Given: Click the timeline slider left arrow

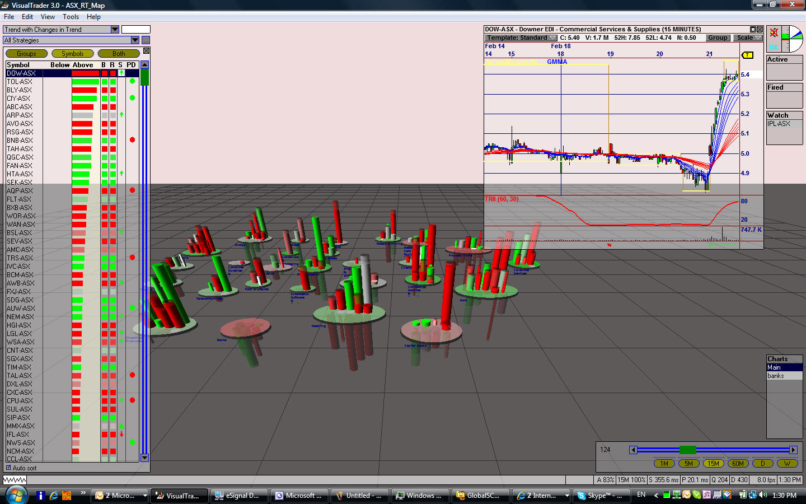Looking at the screenshot, I should click(x=633, y=450).
